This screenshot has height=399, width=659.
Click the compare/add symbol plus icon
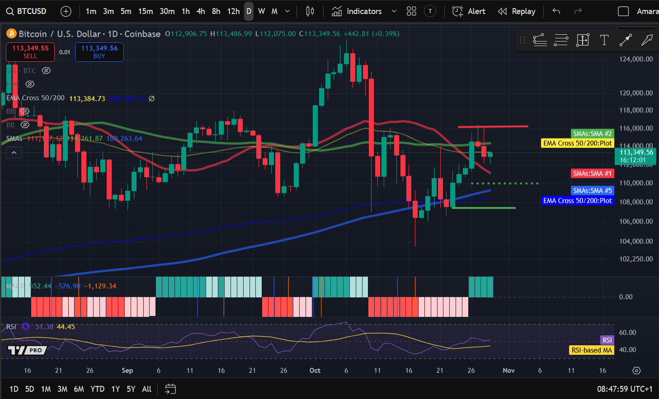coord(66,11)
